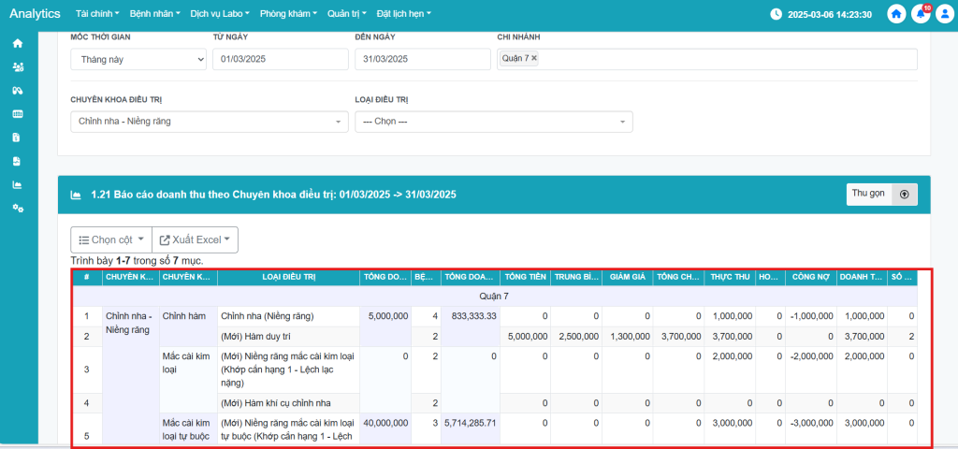Click the area chart sidebar icon
Screen dimensions: 958x449
pos(17,184)
